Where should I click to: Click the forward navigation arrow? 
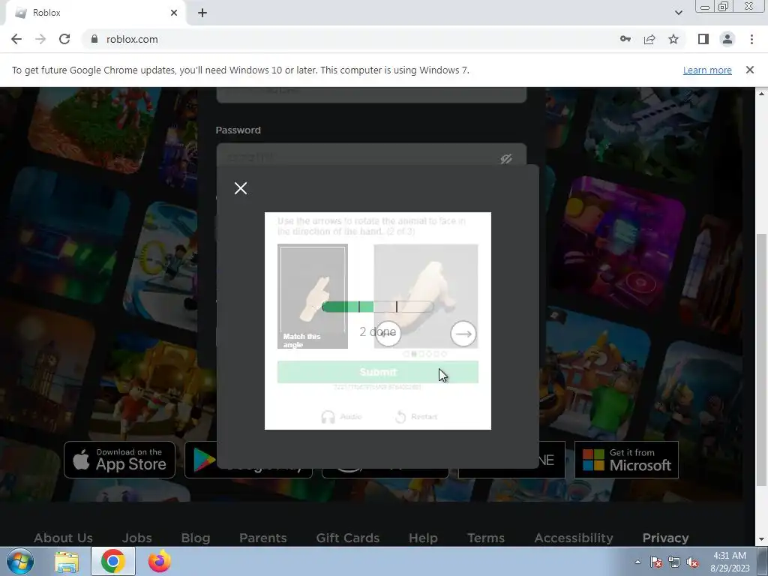click(40, 39)
